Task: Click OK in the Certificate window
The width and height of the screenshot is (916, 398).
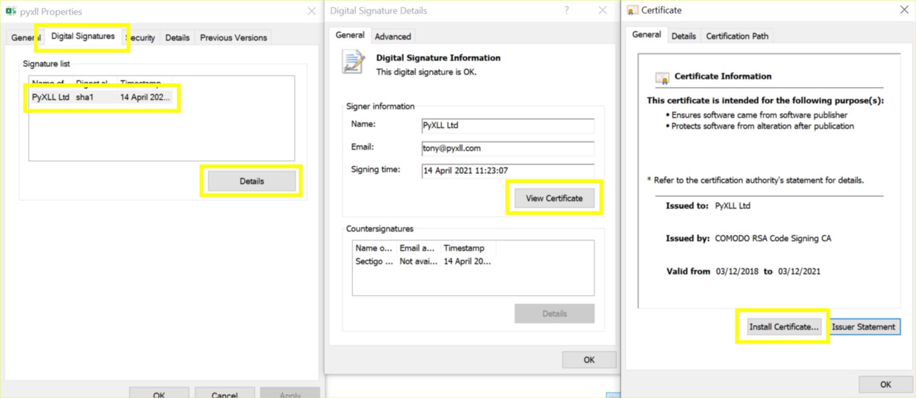Action: pyautogui.click(x=885, y=384)
